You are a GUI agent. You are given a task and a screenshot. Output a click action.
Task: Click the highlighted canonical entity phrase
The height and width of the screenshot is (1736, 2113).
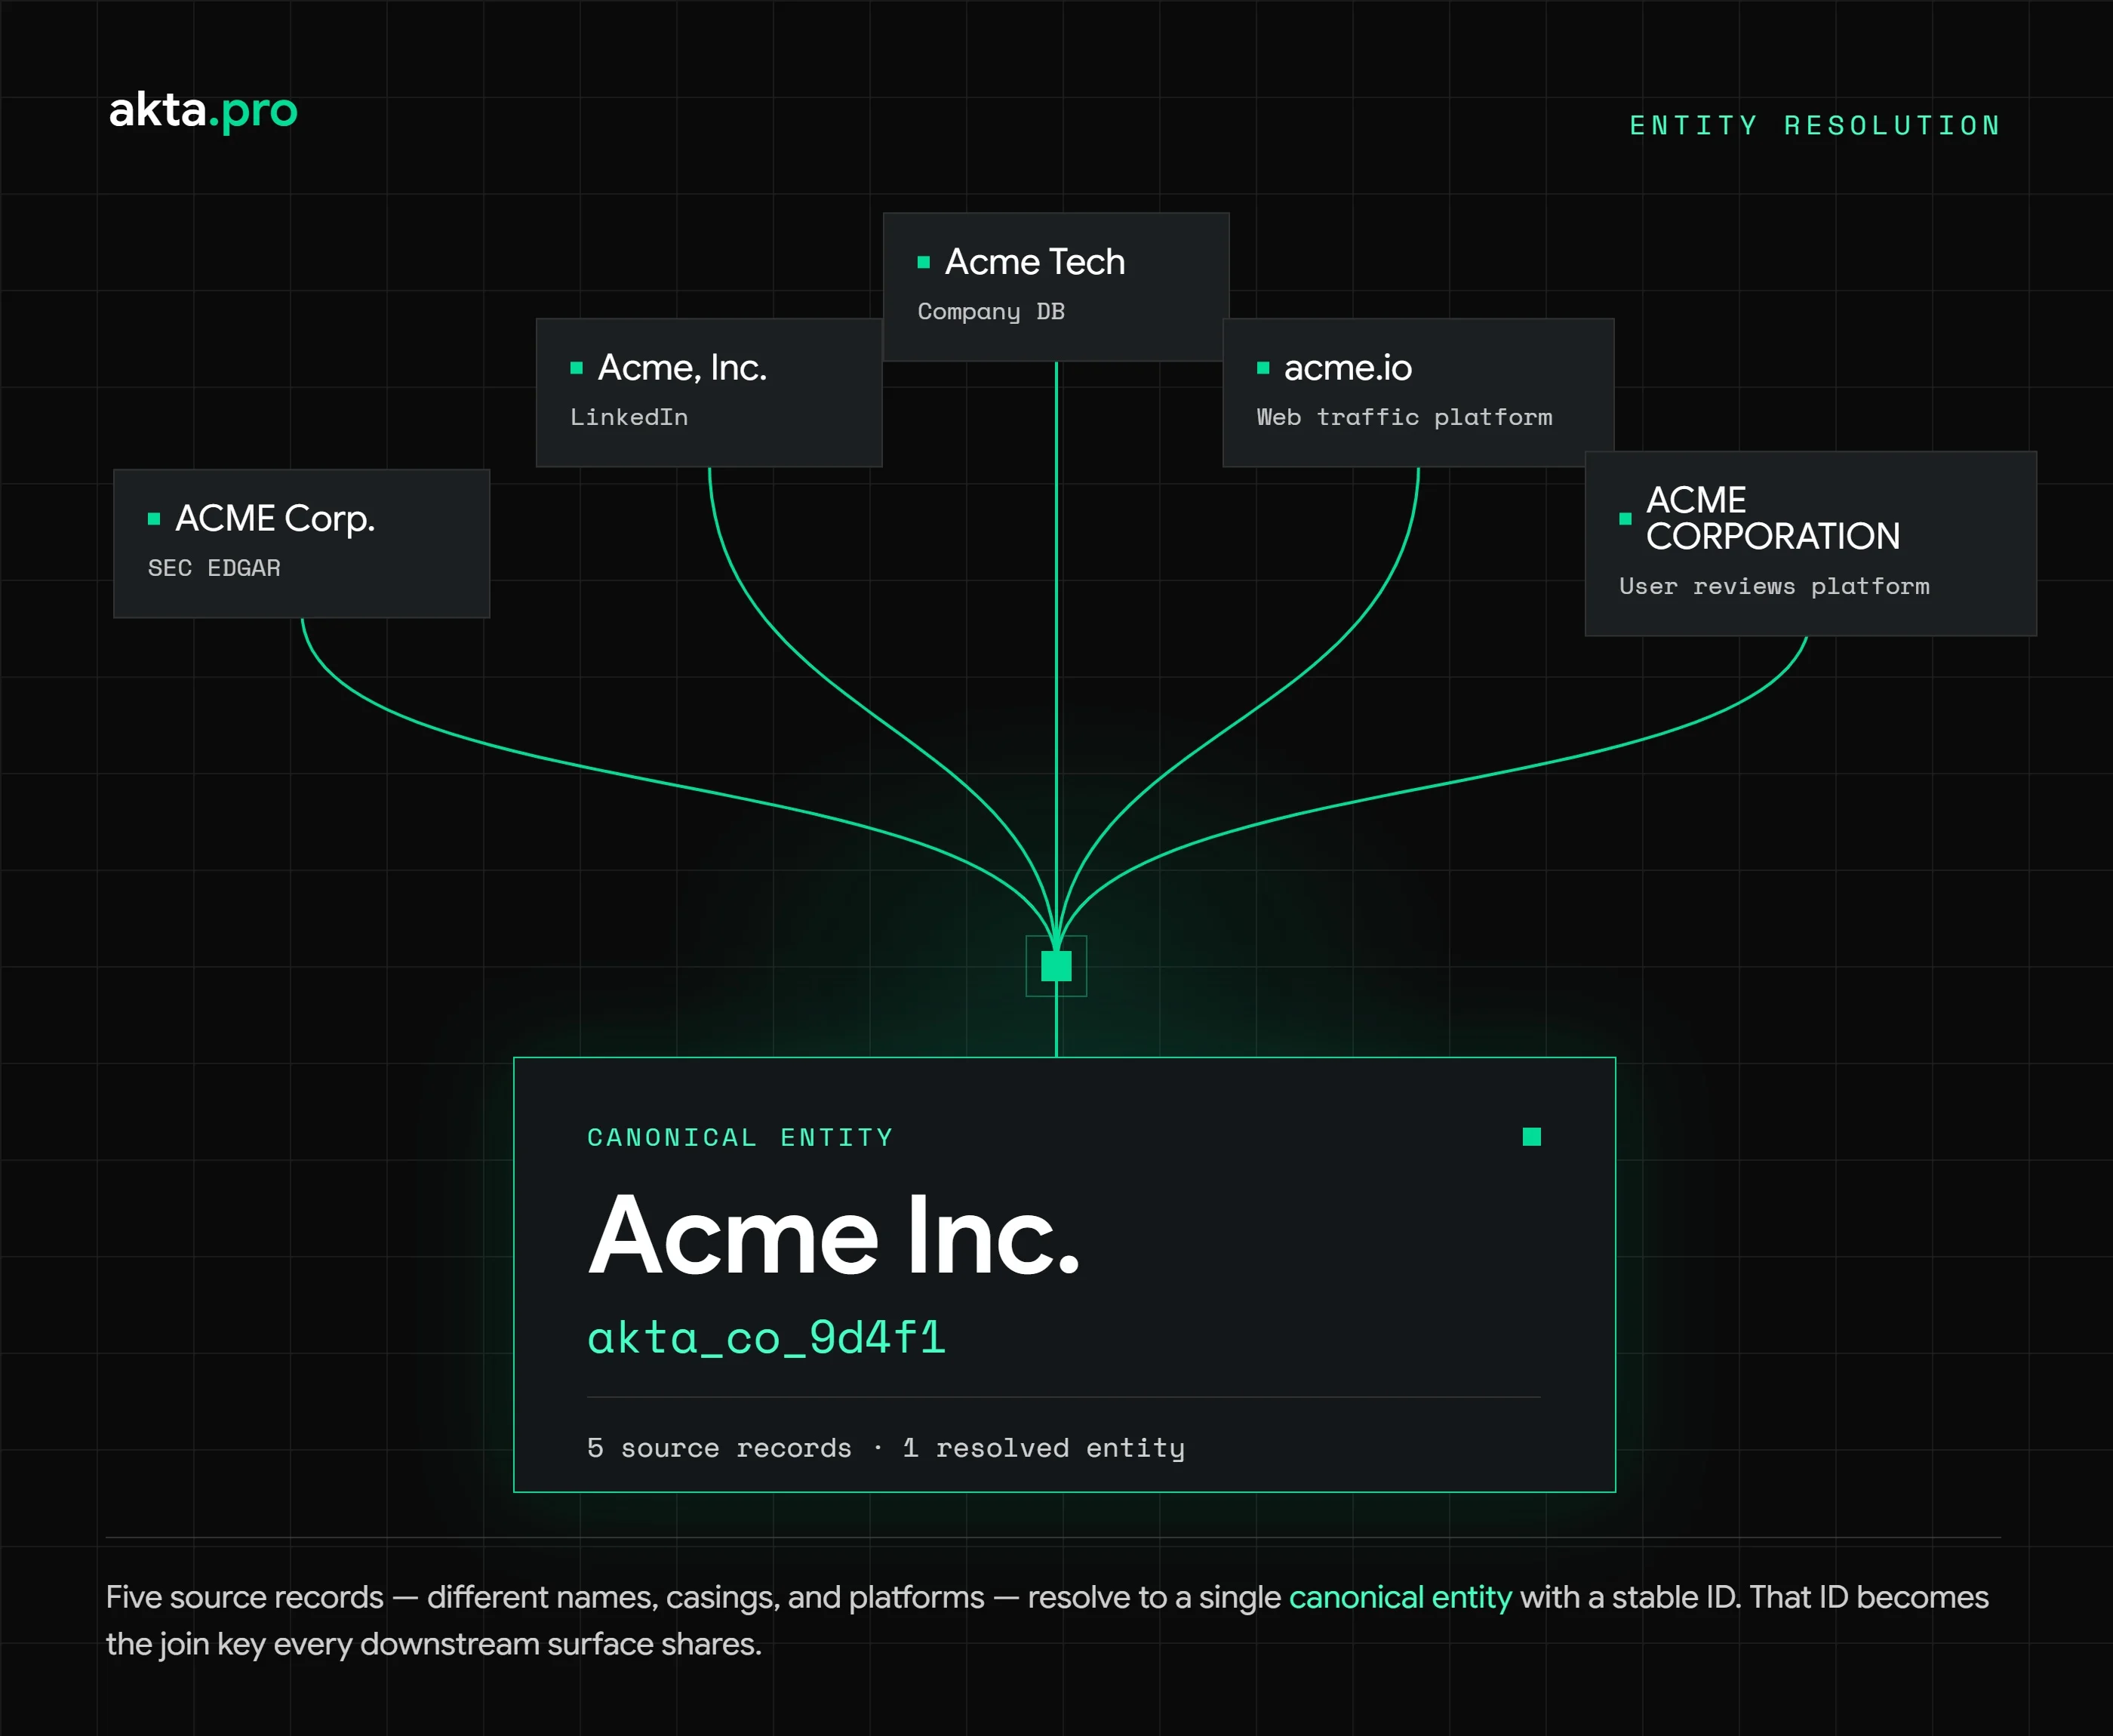(1401, 1597)
